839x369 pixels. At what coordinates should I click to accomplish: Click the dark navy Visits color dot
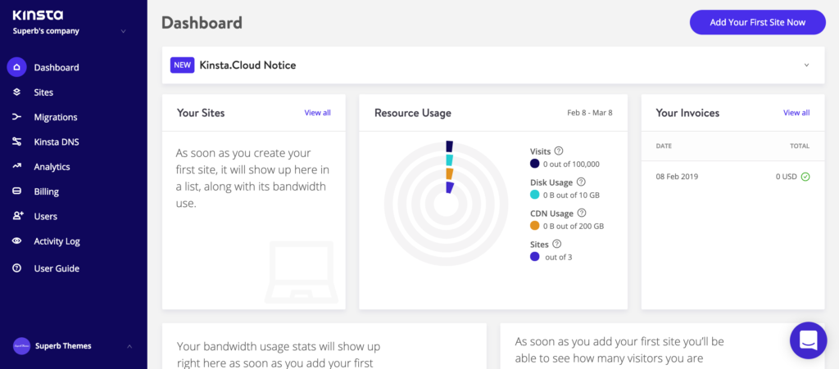click(534, 164)
